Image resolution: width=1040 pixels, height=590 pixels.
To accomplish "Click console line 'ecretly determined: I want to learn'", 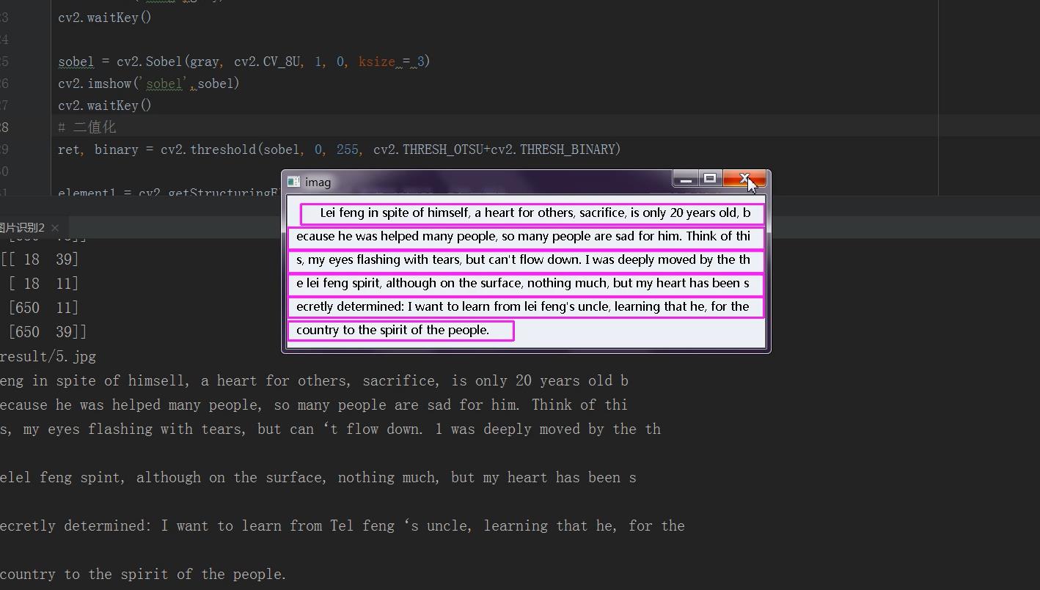I will tap(343, 526).
